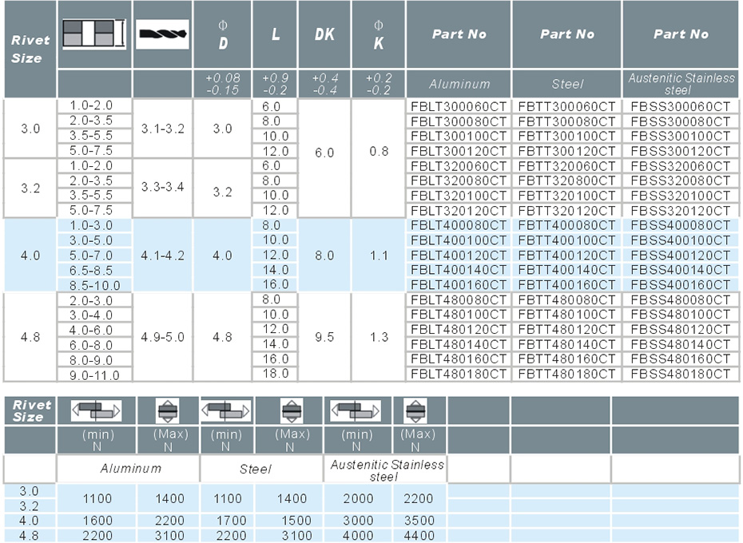
Task: Select the DK column header
Action: [324, 35]
